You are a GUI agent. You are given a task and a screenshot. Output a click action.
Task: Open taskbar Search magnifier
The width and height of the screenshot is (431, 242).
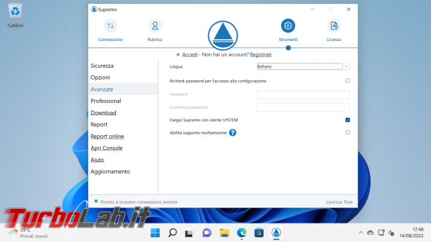pos(172,233)
